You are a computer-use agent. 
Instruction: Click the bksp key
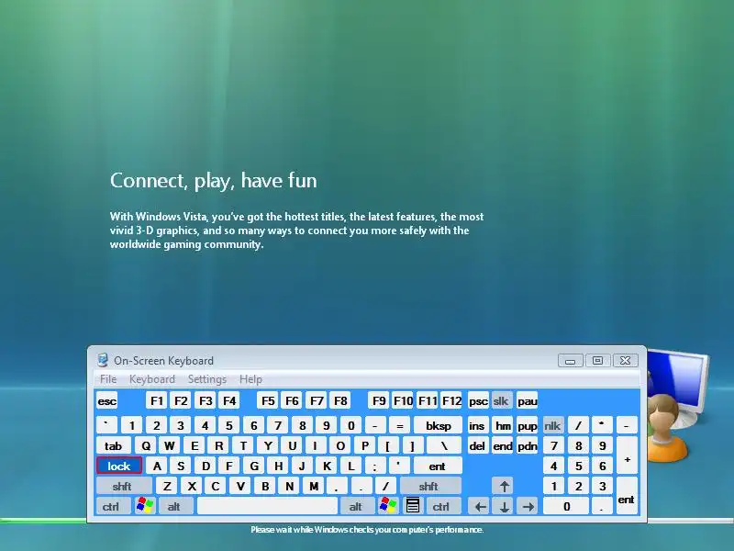coord(439,425)
